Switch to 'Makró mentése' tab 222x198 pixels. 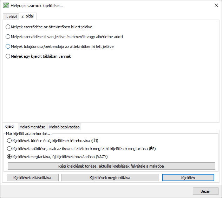[x=32, y=127]
